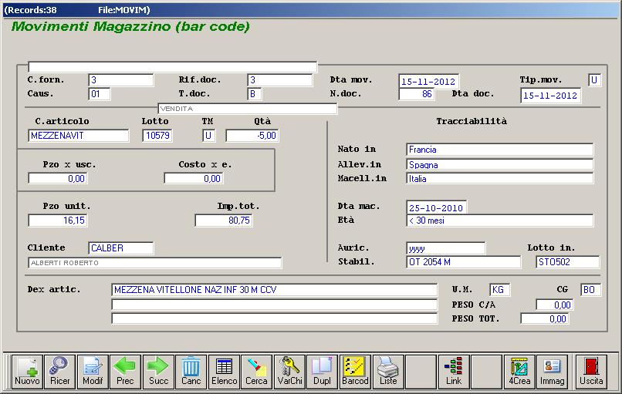Click the PESO TOT. field
The image size is (622, 394).
pyautogui.click(x=545, y=318)
